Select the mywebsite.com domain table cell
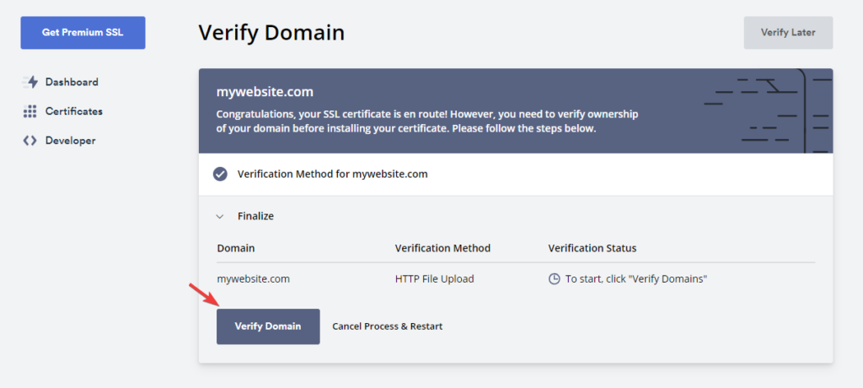 [254, 278]
